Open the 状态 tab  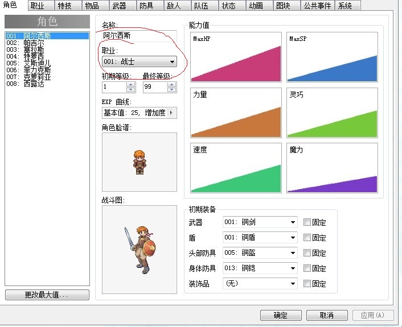click(x=232, y=5)
